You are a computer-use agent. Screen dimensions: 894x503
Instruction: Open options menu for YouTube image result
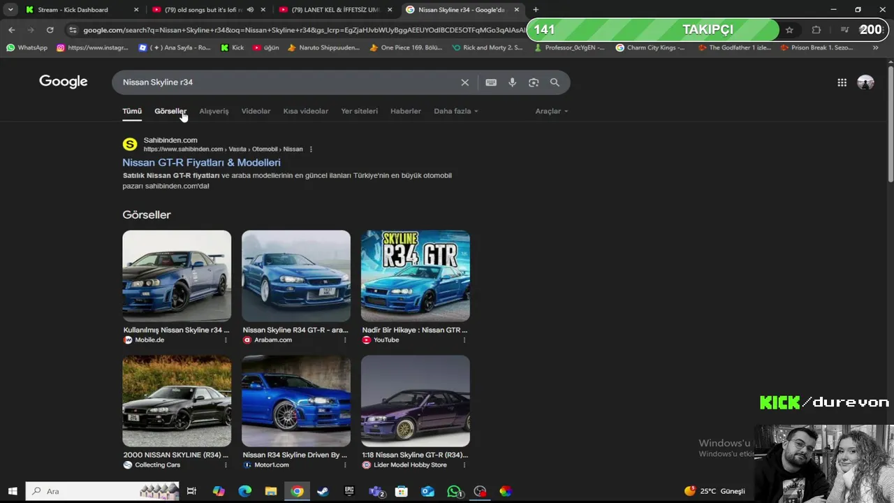[x=464, y=340]
